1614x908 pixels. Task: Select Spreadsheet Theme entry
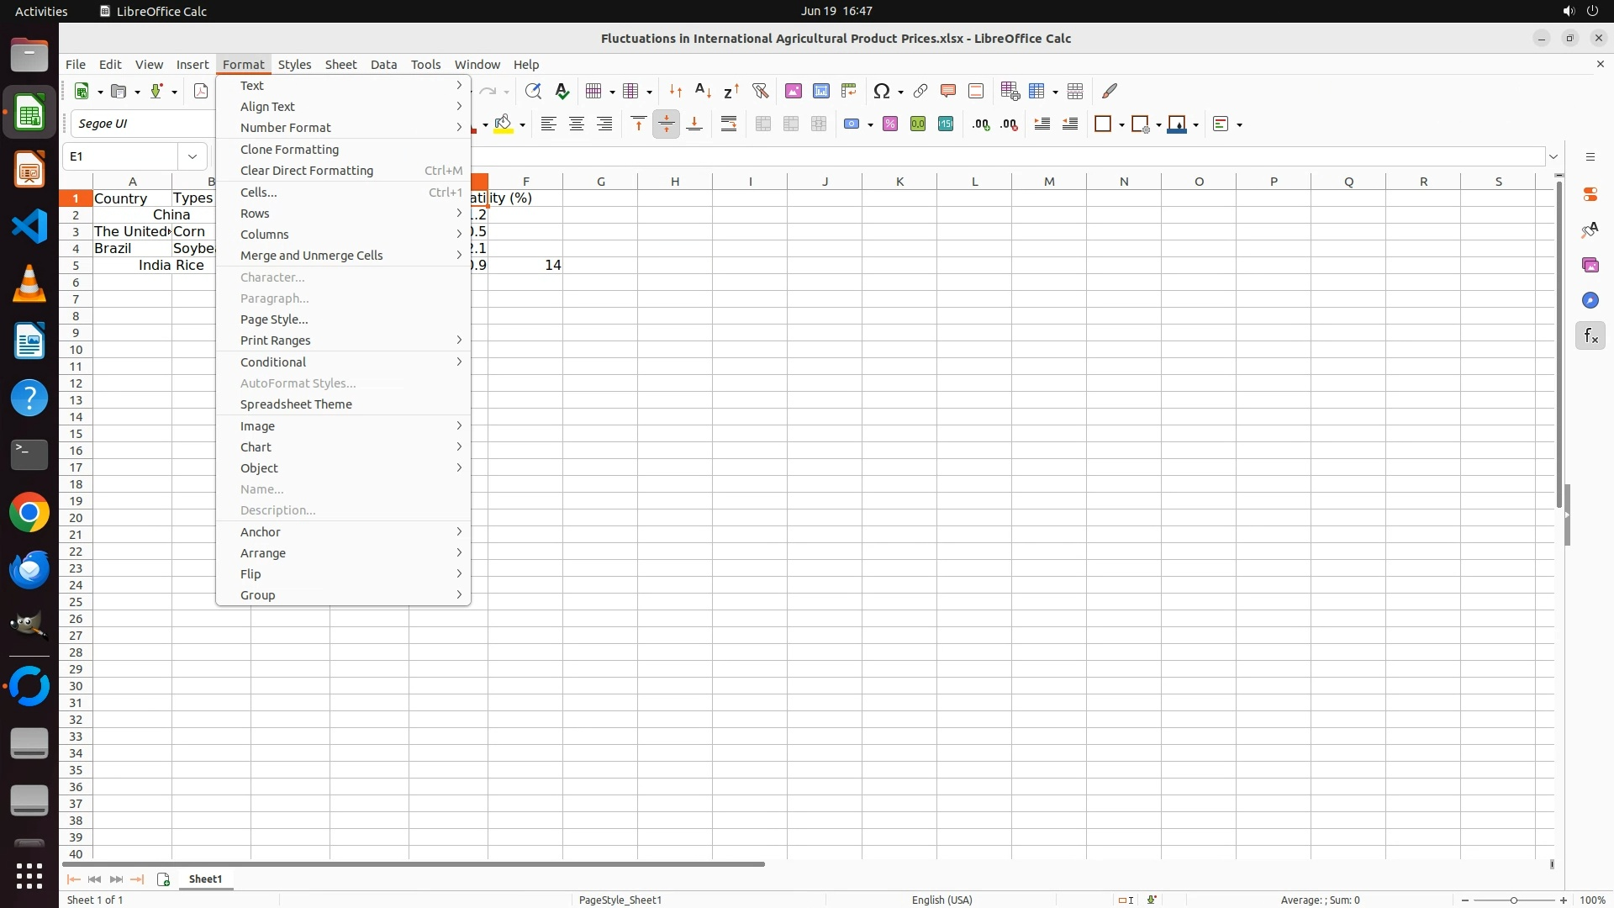296,404
